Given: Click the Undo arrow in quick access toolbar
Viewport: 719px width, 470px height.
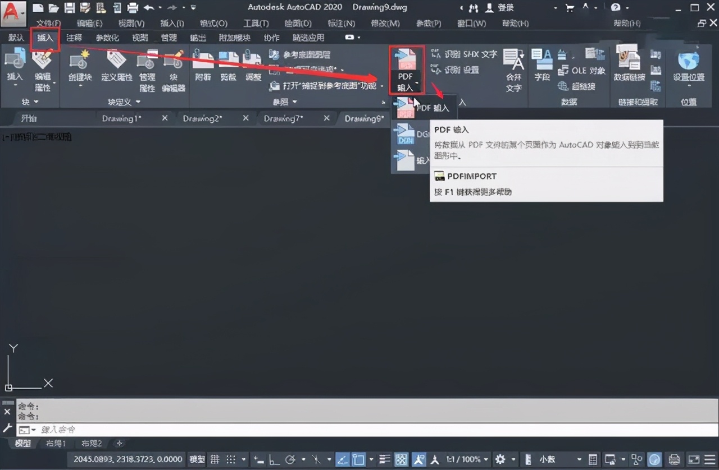Looking at the screenshot, I should [148, 8].
